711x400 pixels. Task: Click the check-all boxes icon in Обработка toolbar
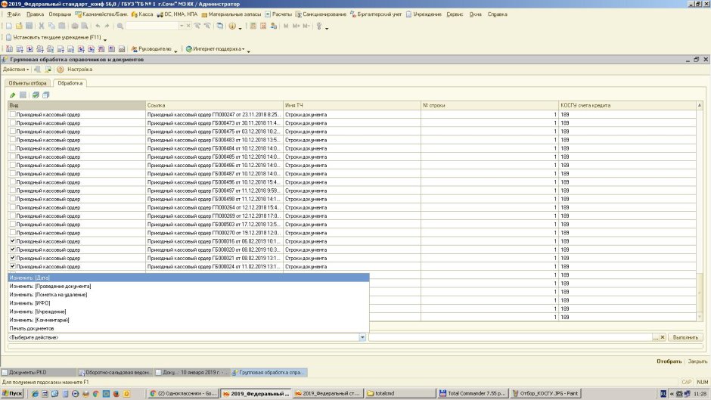point(36,95)
